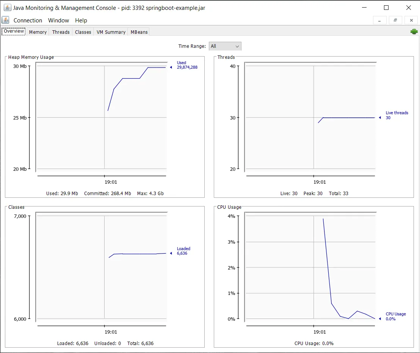420x353 pixels.
Task: Minimize the JConsole main window
Action: (x=364, y=8)
